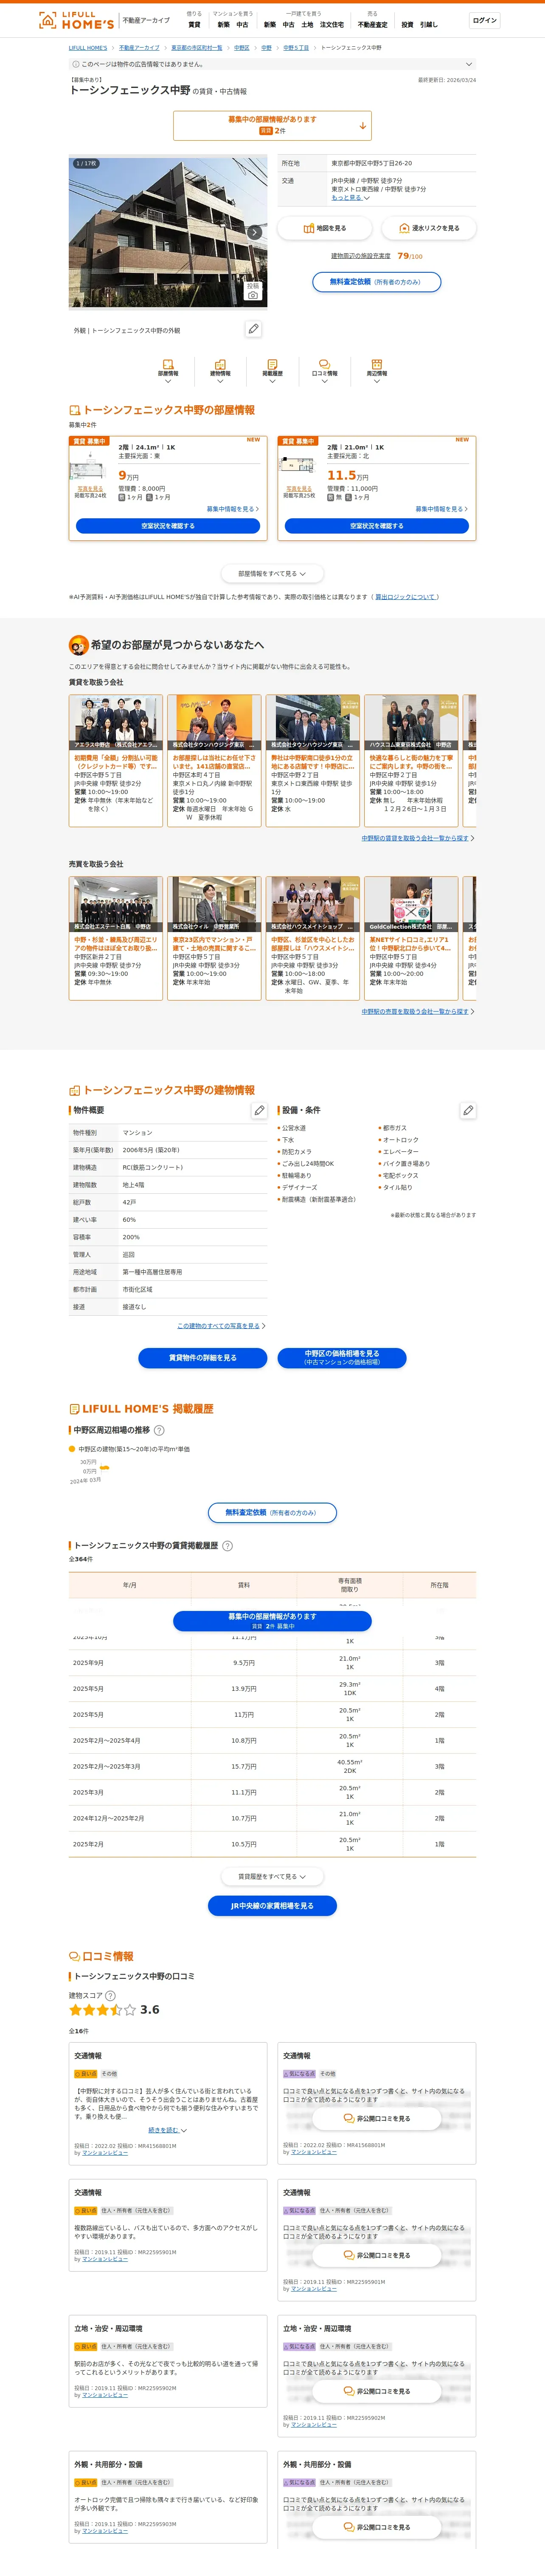Click 募集中の部屋情報があります floating blue banner
The height and width of the screenshot is (2549, 545).
click(272, 1621)
